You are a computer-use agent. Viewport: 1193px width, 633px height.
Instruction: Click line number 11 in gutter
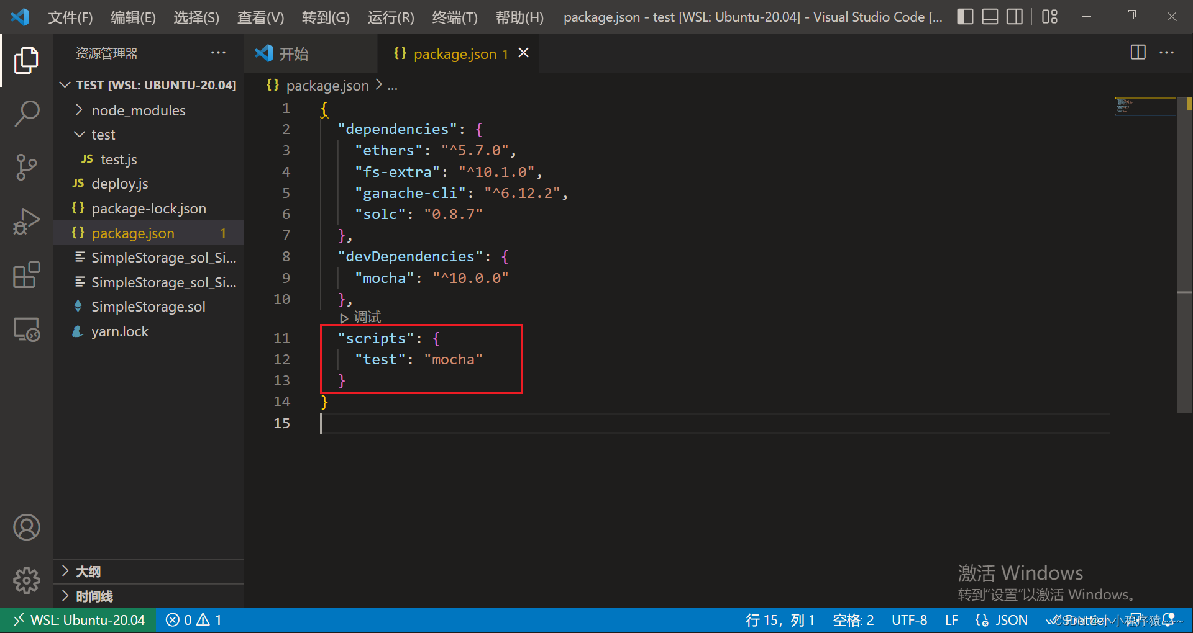pyautogui.click(x=281, y=338)
